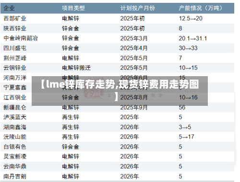Select 锌合金 in the 四川盛屯 row
240x182 pixels.
pyautogui.click(x=71, y=48)
